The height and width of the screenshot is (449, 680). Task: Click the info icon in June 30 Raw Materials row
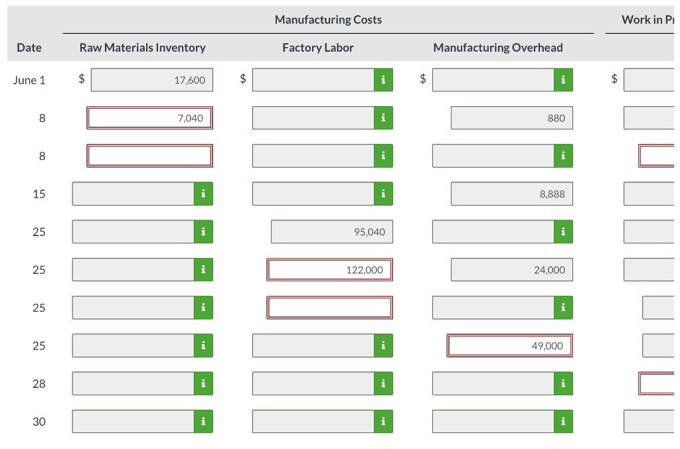click(x=204, y=421)
